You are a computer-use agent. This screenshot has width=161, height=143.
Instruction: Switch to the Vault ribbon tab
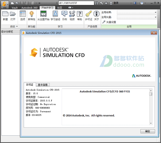pos(14,8)
